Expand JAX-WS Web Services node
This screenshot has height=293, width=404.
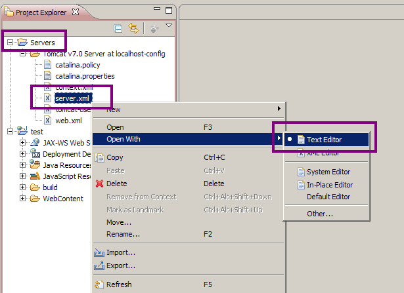(x=23, y=143)
